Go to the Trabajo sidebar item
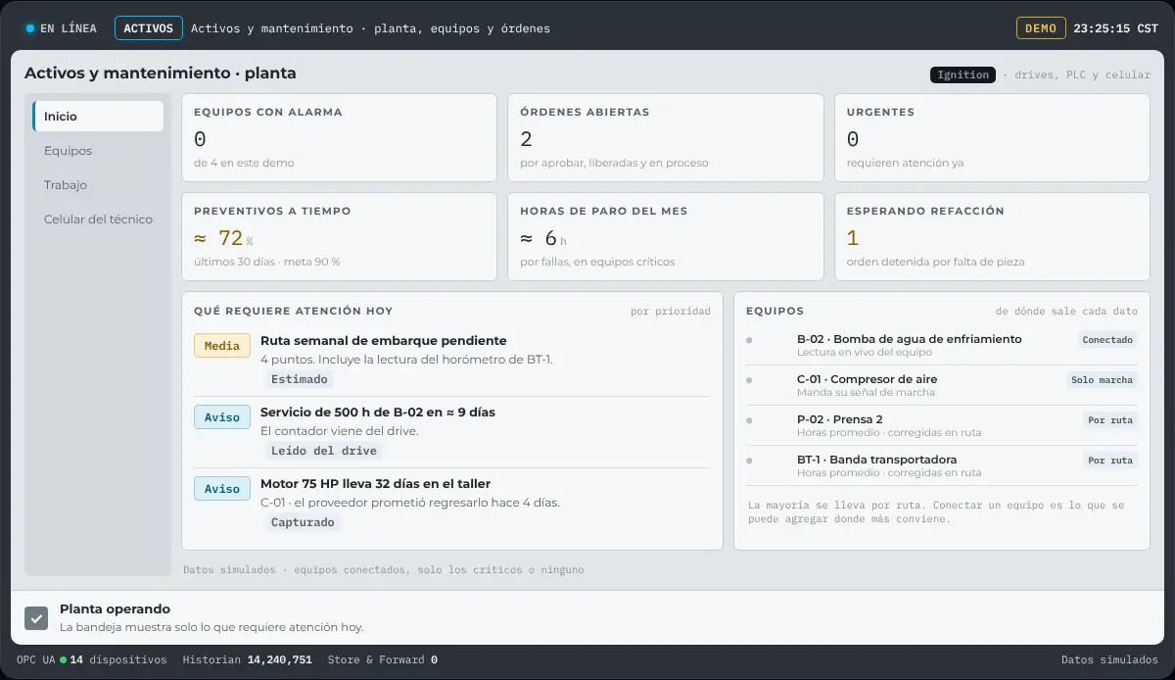Viewport: 1175px width, 680px height. (98, 185)
